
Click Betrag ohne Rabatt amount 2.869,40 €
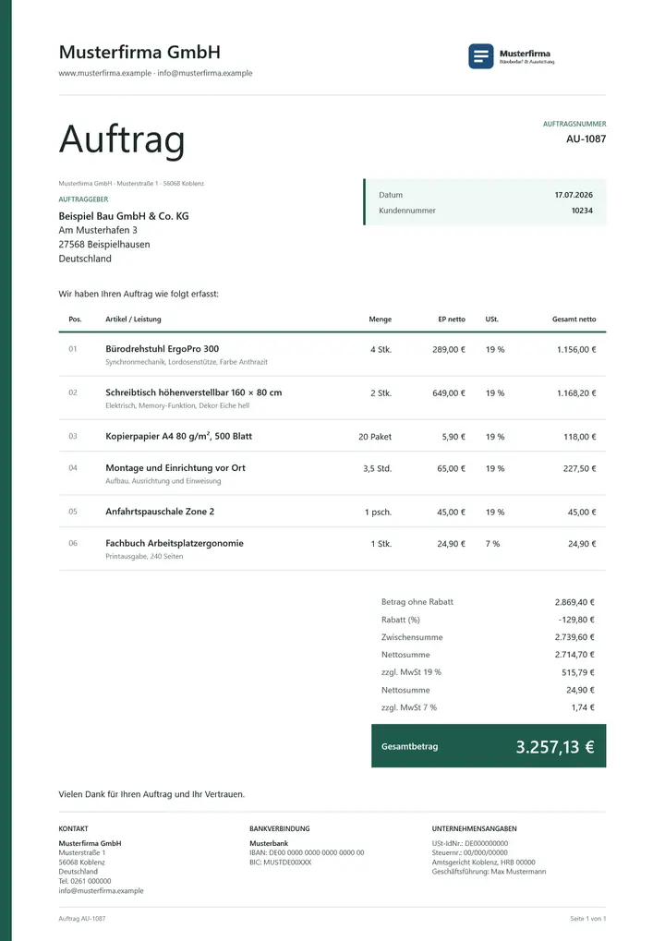[x=574, y=602]
